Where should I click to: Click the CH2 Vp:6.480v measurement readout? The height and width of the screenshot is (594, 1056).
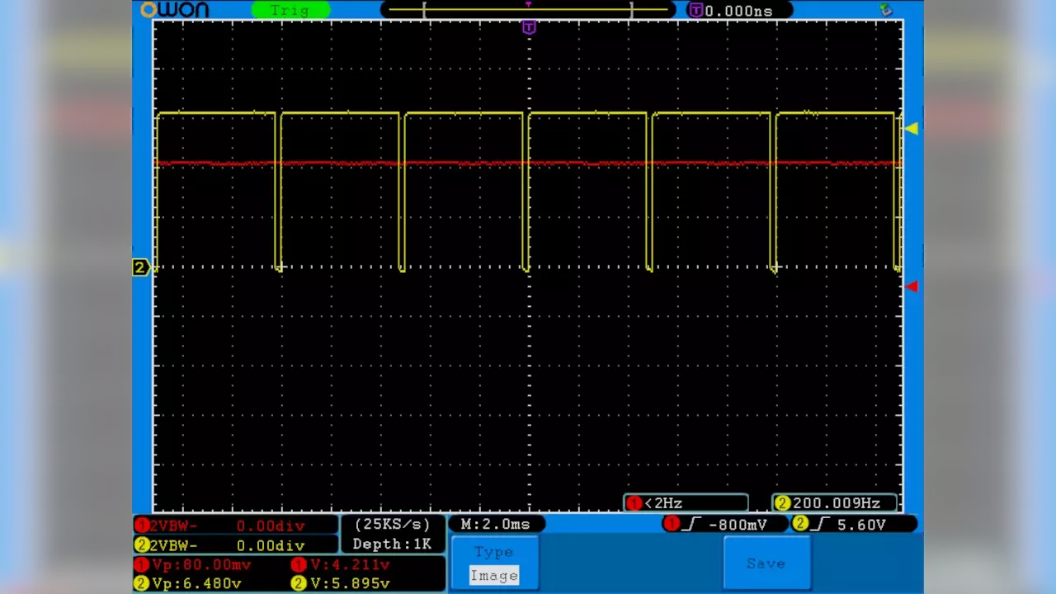(198, 583)
